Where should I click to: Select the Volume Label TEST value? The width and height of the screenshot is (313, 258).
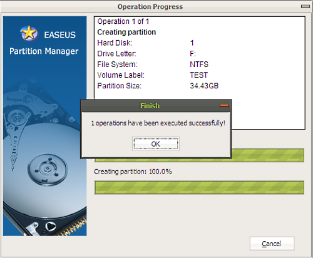coord(198,75)
